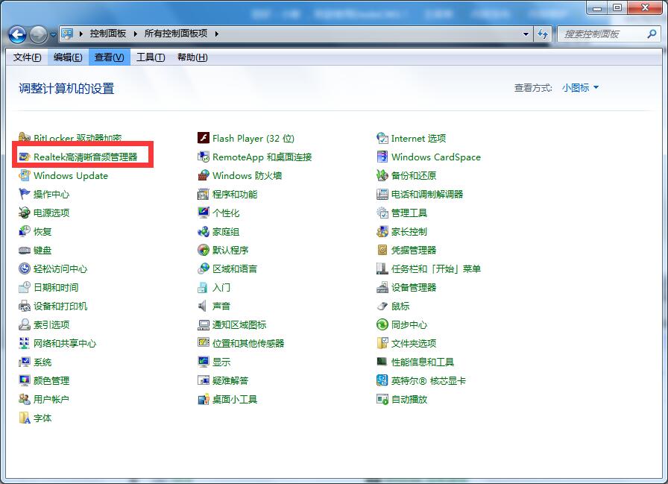Screen dimensions: 668x484
Task: Go back with the Back arrow button
Action: click(17, 34)
